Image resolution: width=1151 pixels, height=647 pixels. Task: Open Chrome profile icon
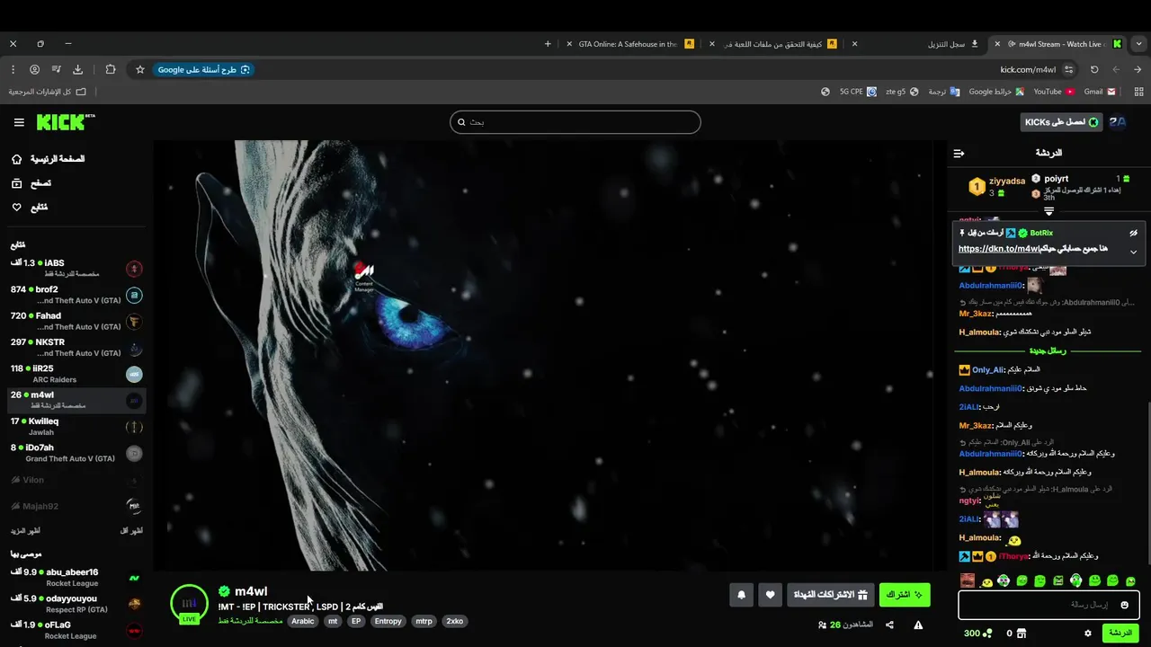(x=34, y=69)
